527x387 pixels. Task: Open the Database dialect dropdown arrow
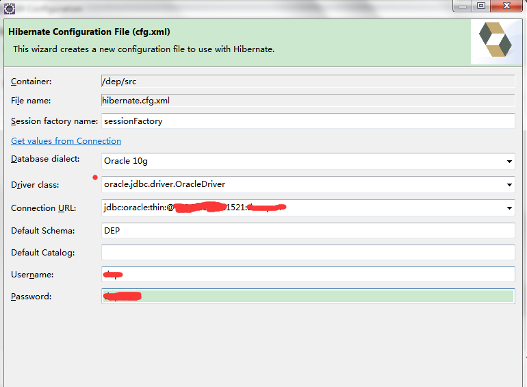tap(509, 162)
